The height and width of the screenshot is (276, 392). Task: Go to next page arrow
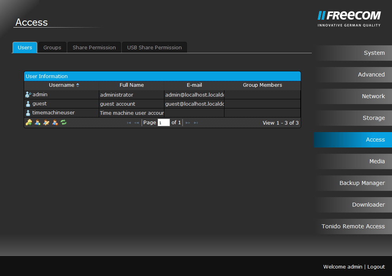coord(188,123)
